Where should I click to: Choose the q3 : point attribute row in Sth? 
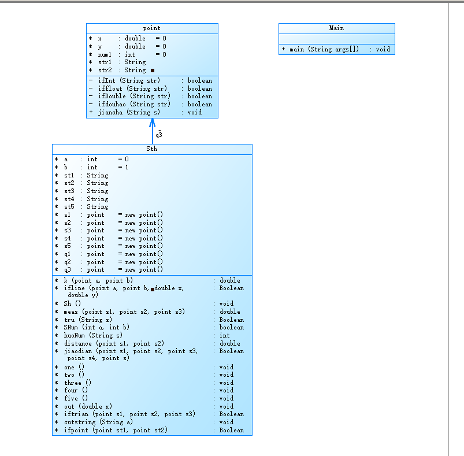point(109,269)
